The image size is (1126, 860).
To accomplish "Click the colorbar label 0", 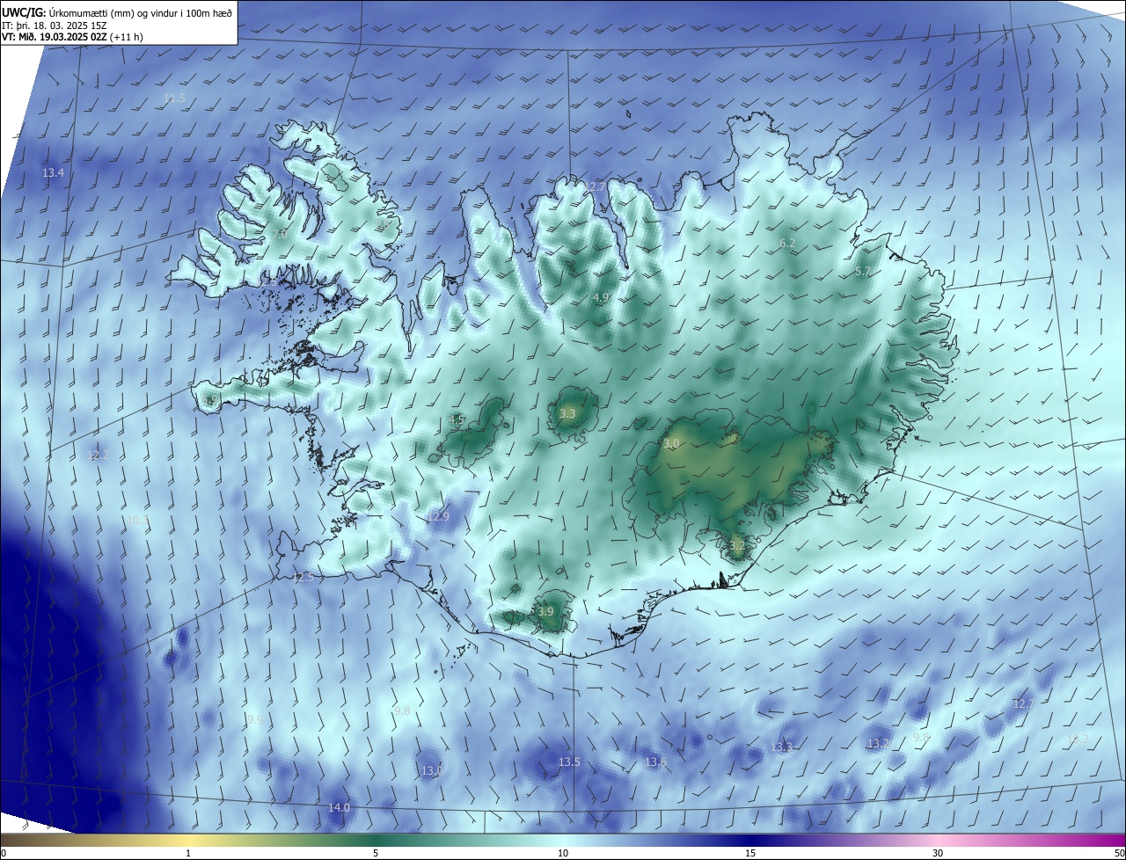I will (4, 853).
